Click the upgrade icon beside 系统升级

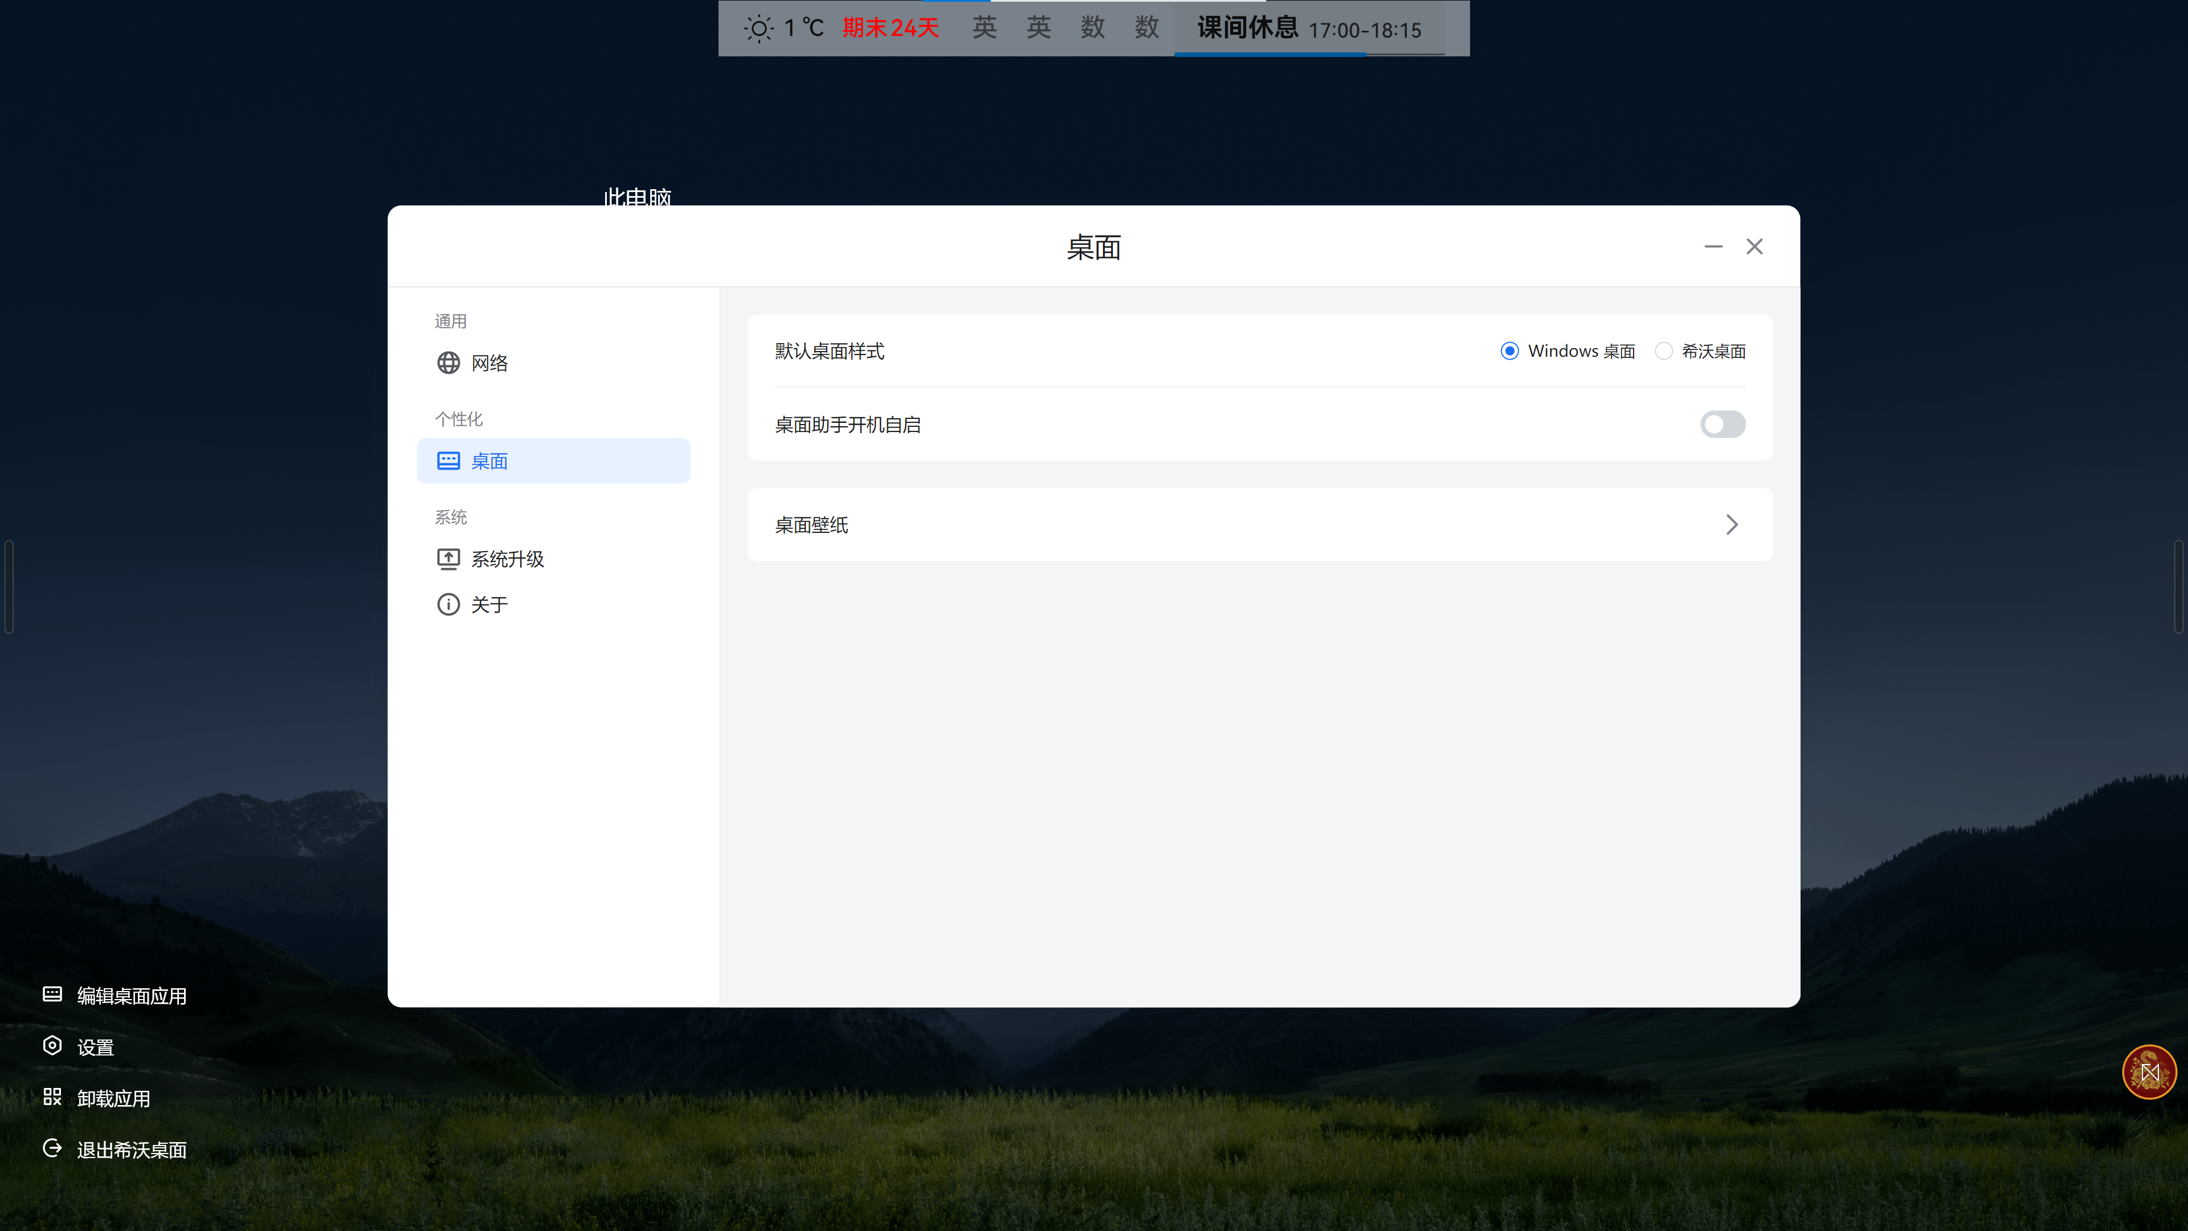click(x=448, y=559)
